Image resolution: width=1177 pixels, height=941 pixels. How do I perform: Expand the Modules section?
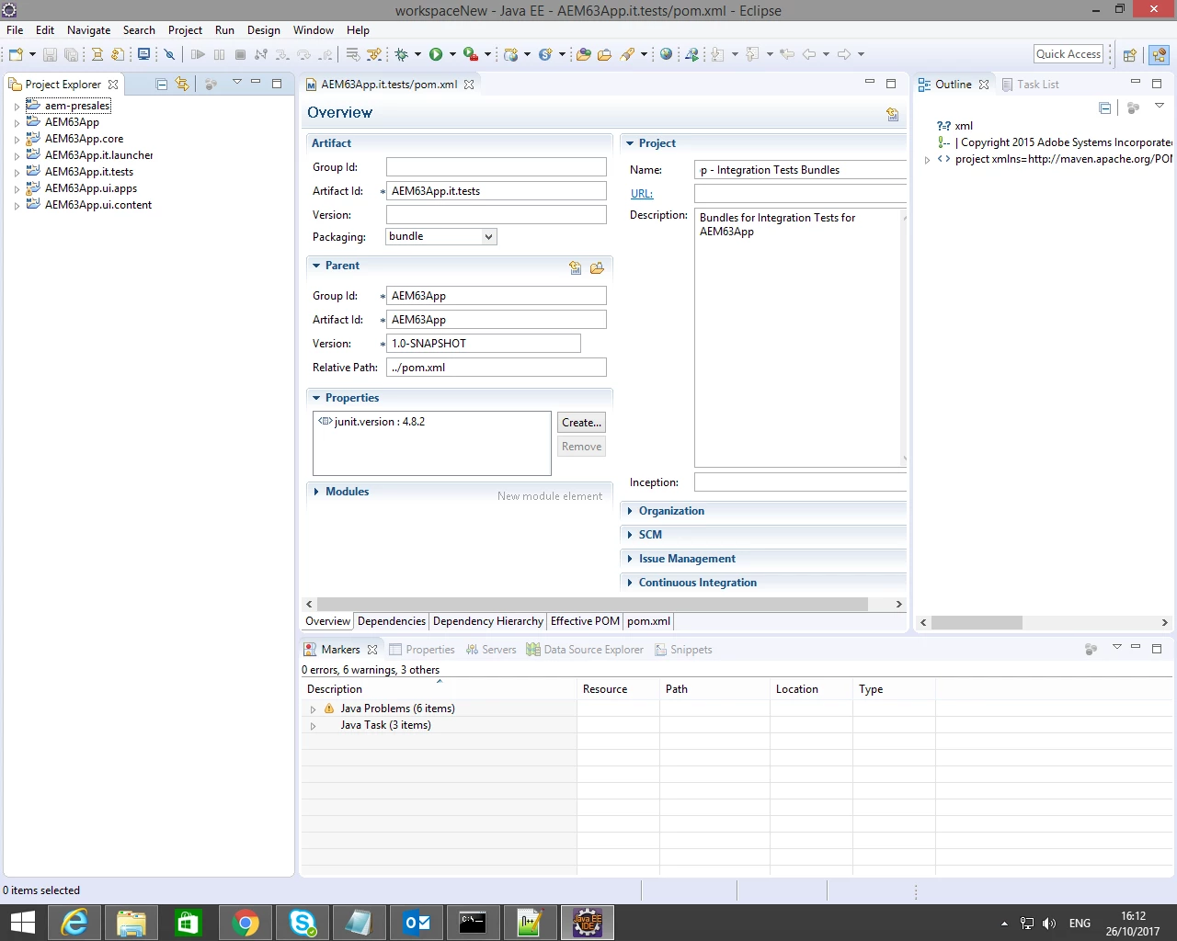316,492
